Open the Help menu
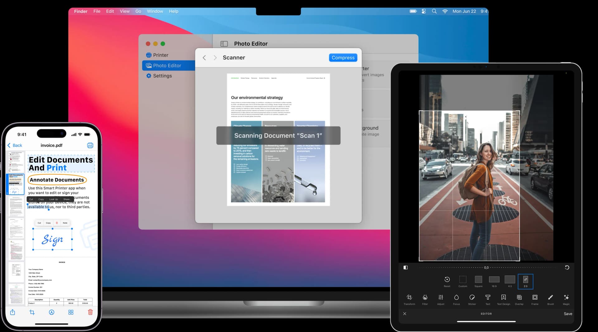 click(x=173, y=11)
